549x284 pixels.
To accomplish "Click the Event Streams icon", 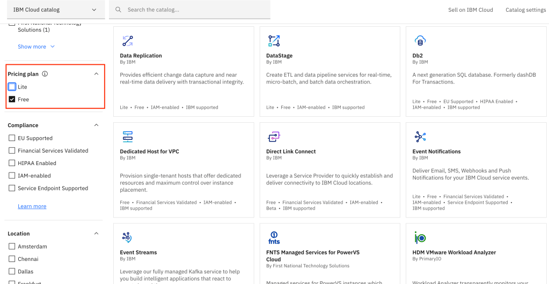I will coord(127,237).
